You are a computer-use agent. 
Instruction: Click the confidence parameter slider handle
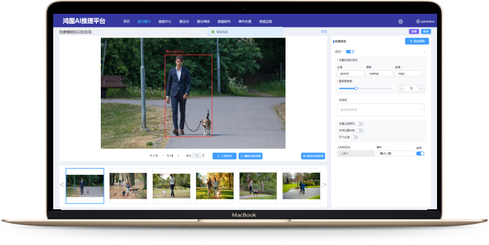point(356,88)
